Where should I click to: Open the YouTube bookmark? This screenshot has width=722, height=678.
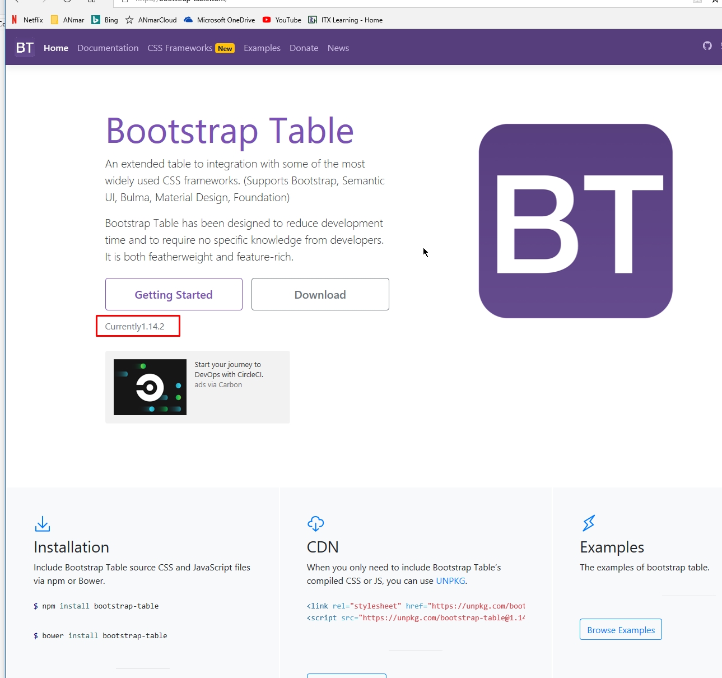click(282, 20)
